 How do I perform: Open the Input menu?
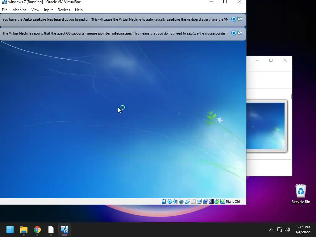[48, 10]
